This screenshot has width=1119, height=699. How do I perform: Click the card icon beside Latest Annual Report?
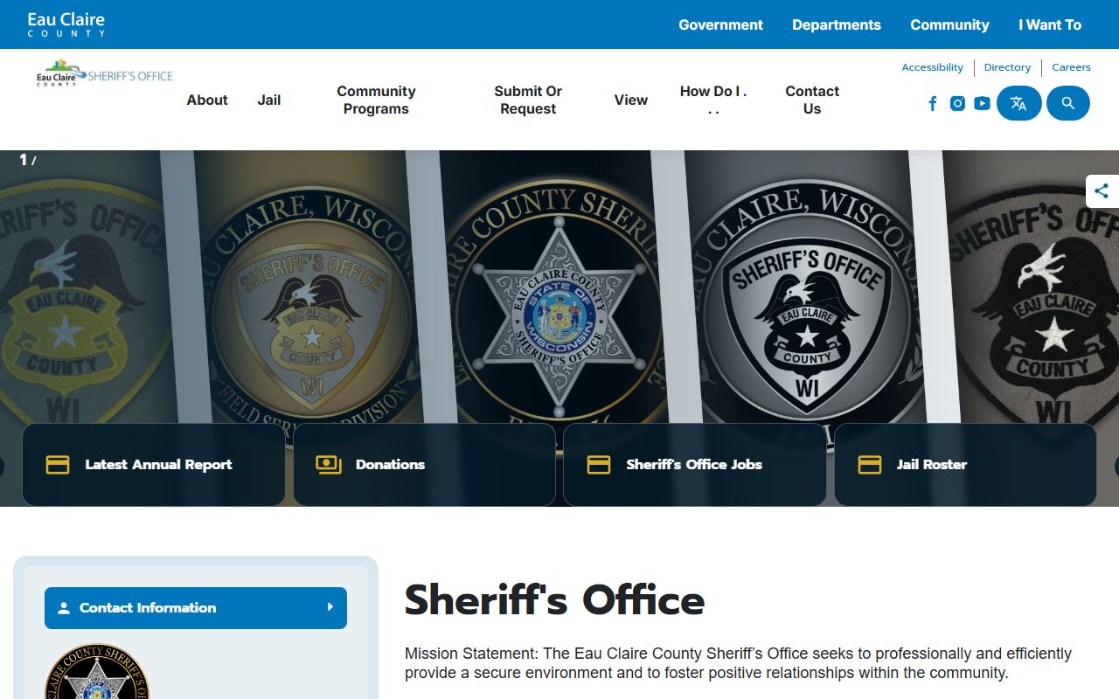(x=58, y=465)
